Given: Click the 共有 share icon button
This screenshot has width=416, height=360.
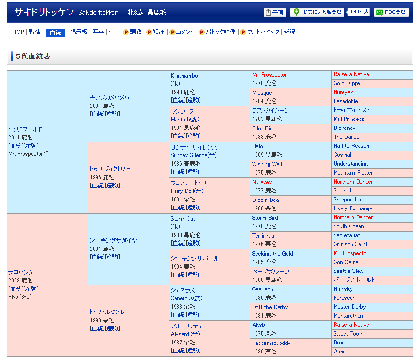Looking at the screenshot, I should 275,12.
